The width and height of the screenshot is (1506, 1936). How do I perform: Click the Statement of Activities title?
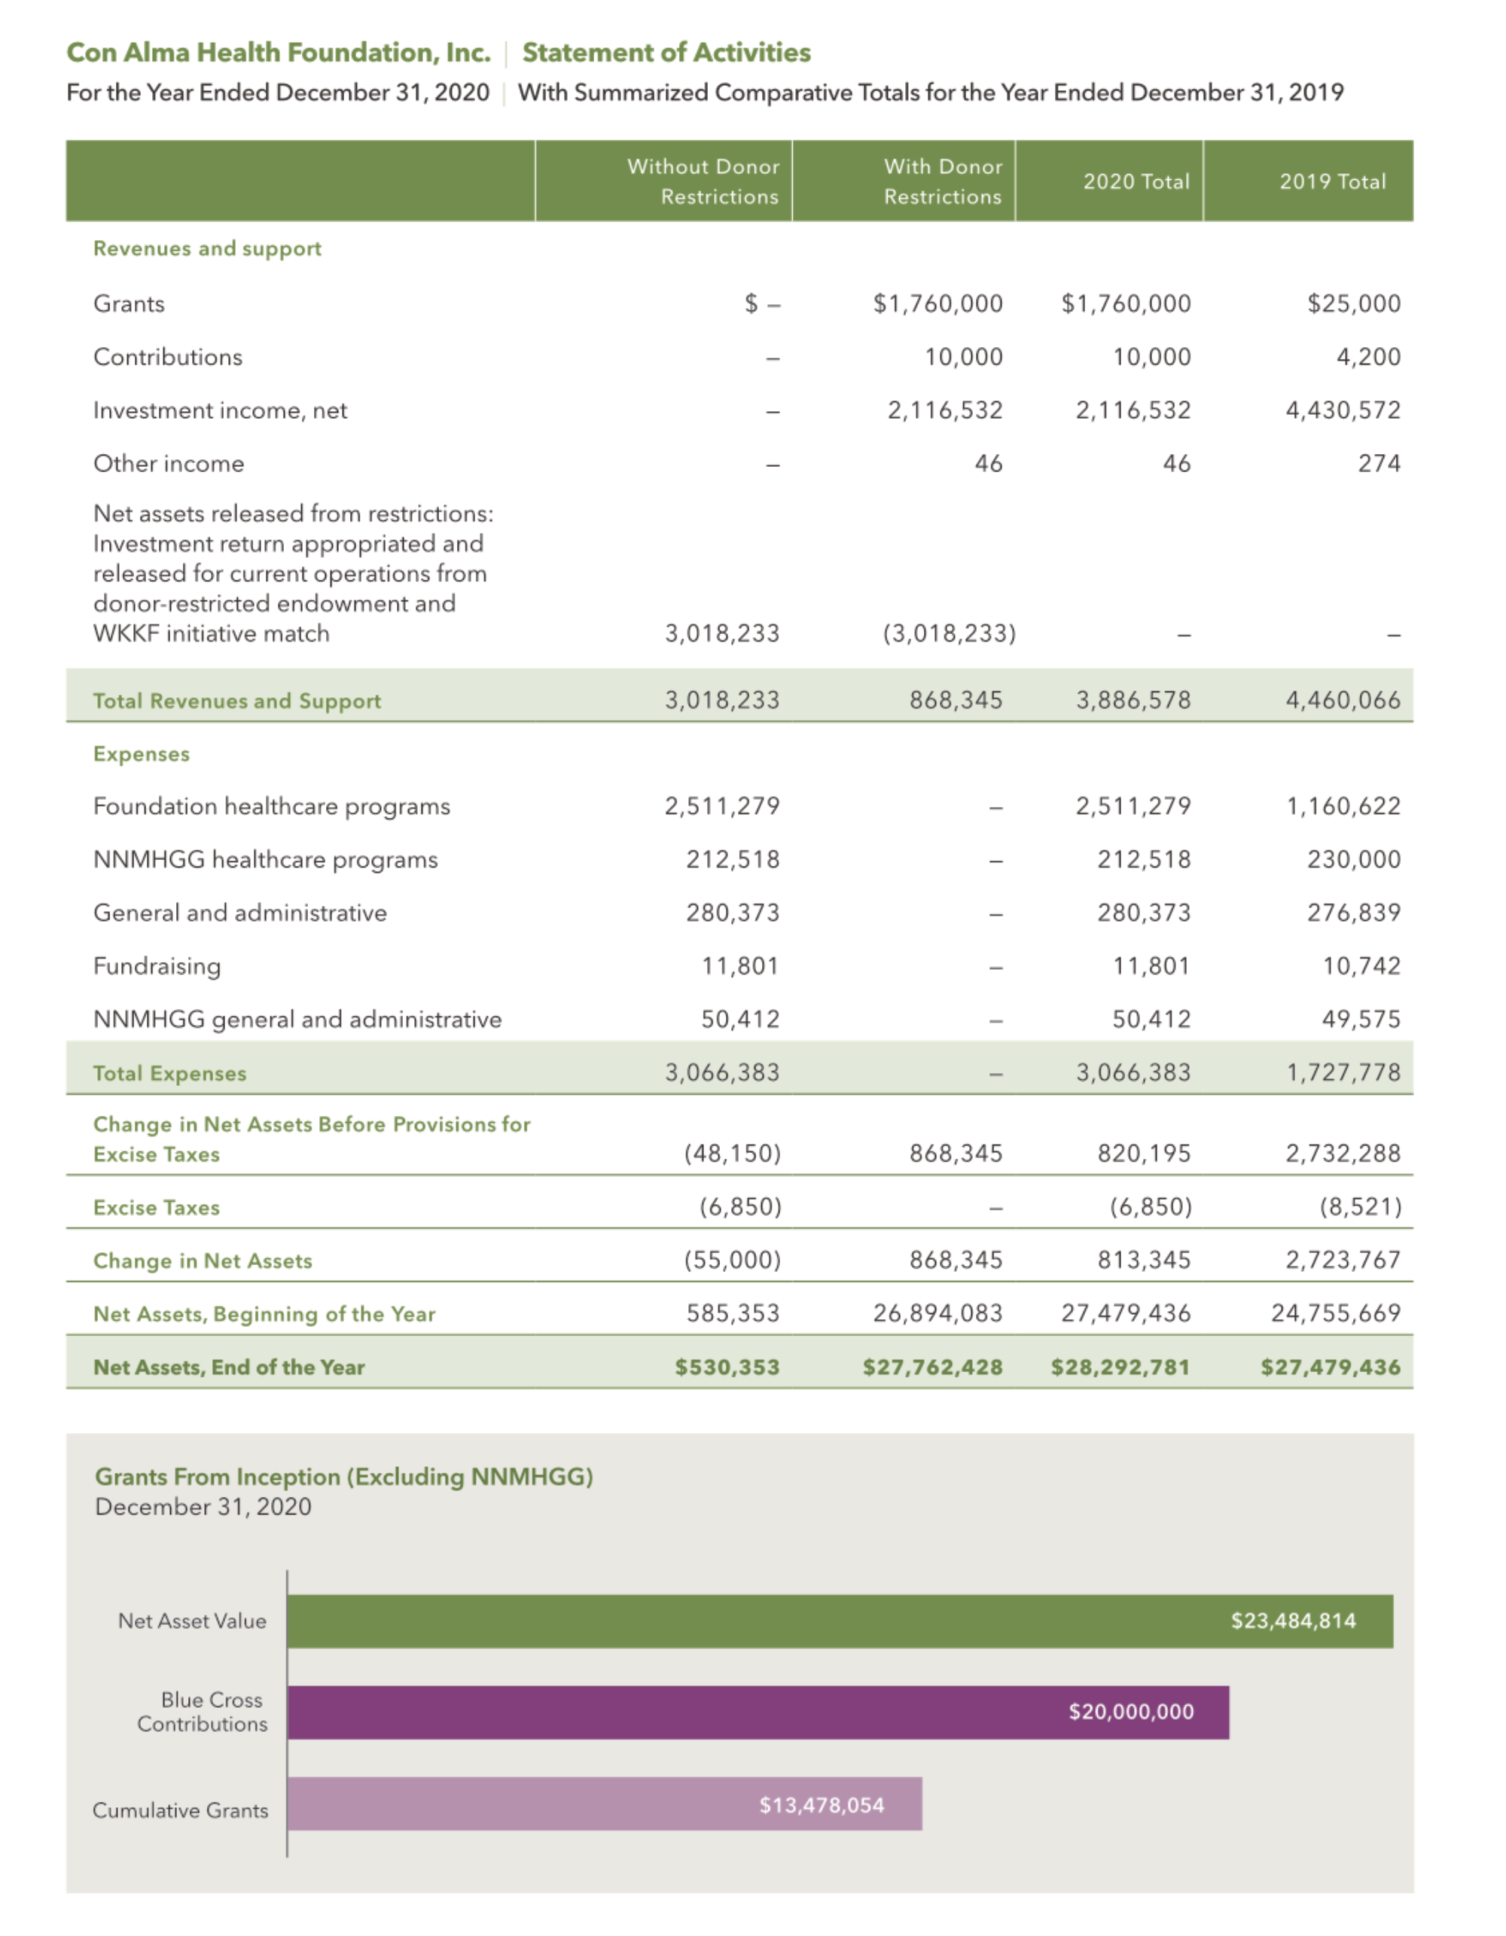coord(666,52)
